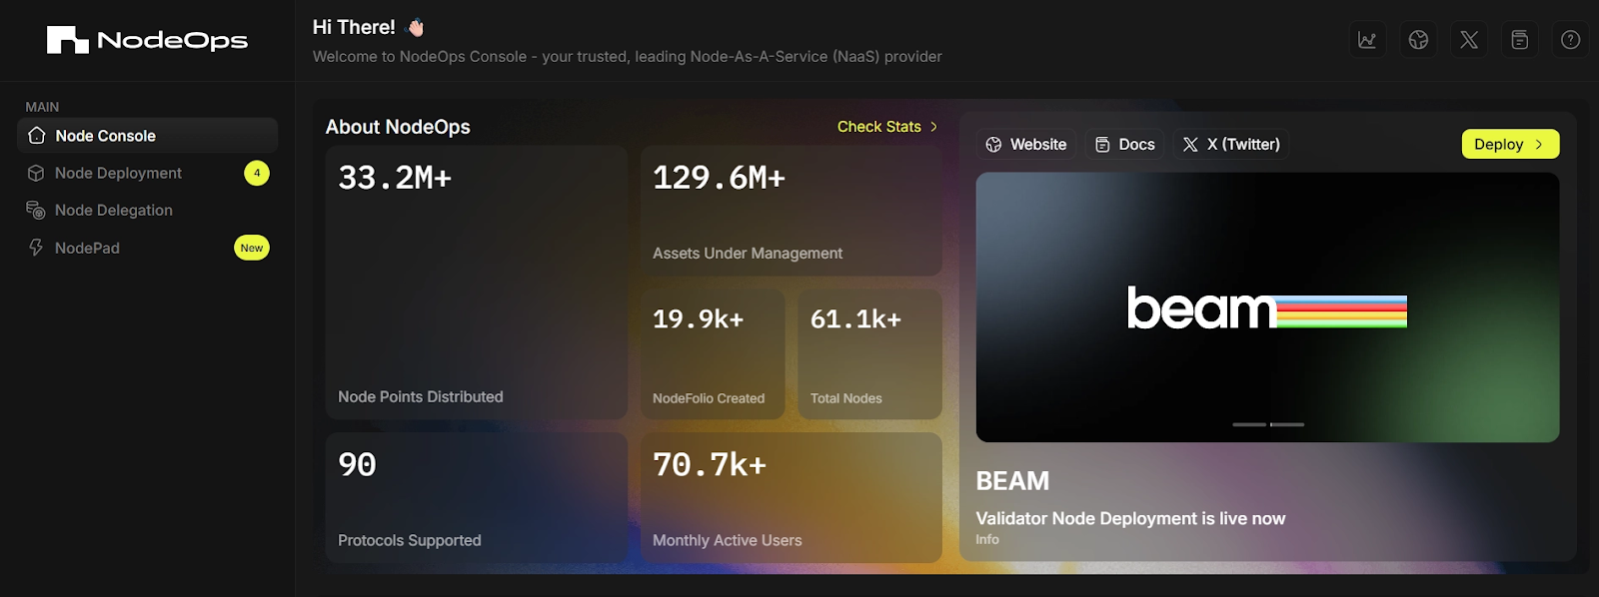Go to Node Delegation in the sidebar
The image size is (1599, 597).
click(x=147, y=210)
